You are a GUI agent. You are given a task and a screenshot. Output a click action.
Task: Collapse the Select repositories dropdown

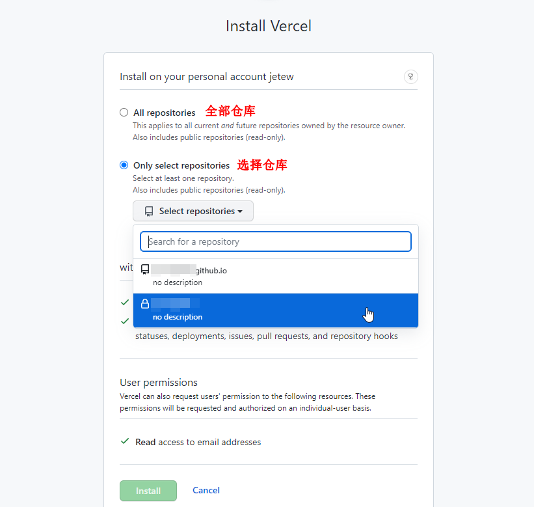click(x=193, y=212)
